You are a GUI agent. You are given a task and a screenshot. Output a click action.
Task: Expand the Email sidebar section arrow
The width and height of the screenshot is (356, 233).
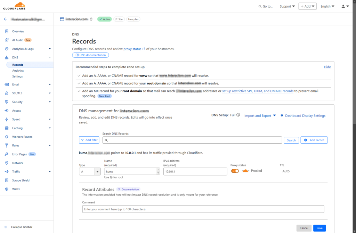click(50, 85)
